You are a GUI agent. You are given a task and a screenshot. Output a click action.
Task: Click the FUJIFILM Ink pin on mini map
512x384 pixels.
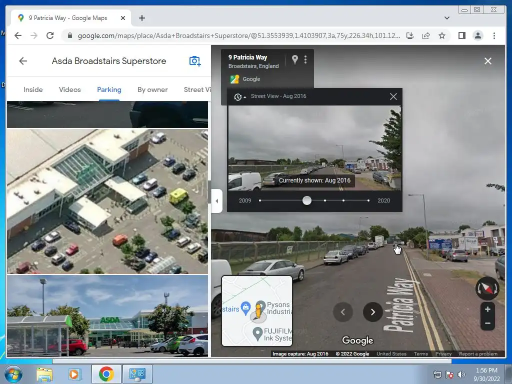click(257, 333)
